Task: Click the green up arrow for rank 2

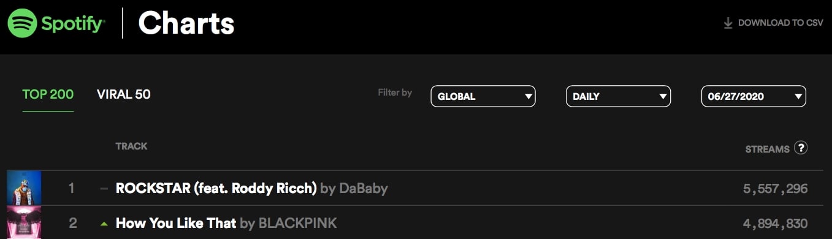Action: click(104, 224)
